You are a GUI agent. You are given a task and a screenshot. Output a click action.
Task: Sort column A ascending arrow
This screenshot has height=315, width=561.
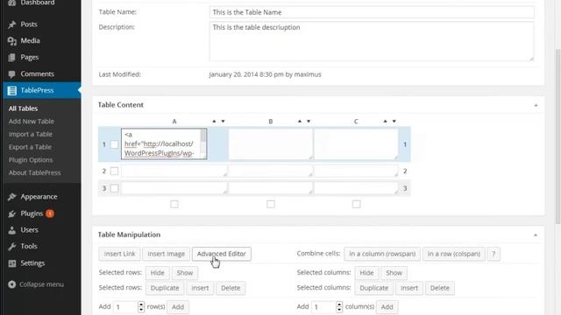point(214,121)
